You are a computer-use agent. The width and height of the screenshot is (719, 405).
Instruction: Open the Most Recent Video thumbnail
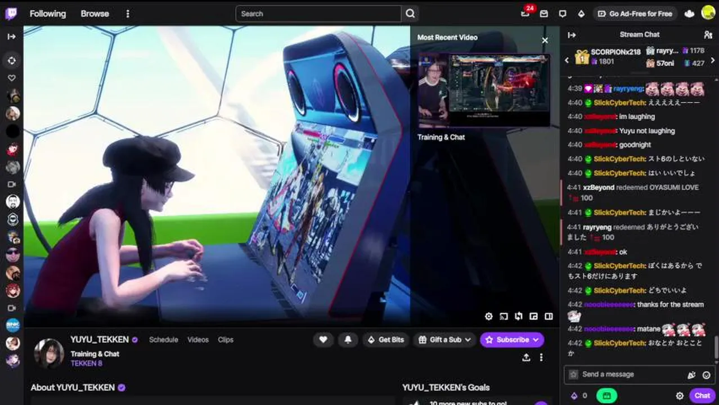tap(484, 90)
